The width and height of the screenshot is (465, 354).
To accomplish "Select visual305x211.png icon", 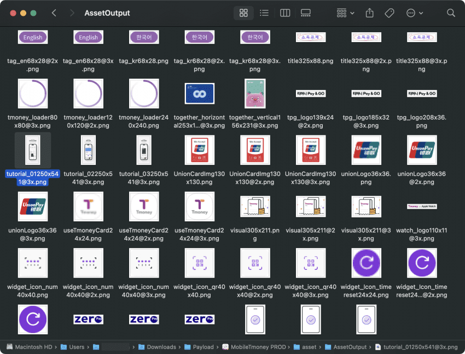I will tap(255, 206).
